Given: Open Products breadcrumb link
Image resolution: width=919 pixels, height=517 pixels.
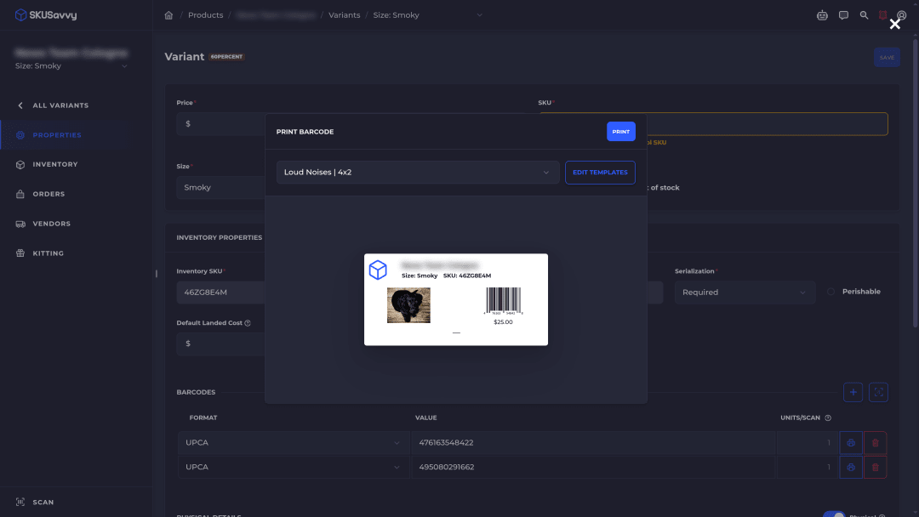Looking at the screenshot, I should [205, 15].
